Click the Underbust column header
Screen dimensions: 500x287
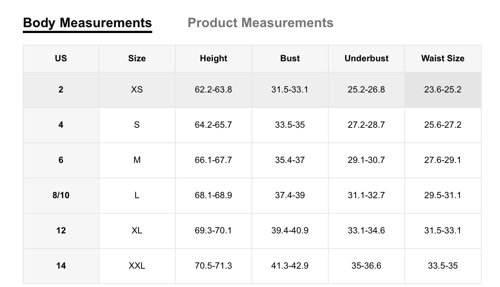(x=366, y=58)
